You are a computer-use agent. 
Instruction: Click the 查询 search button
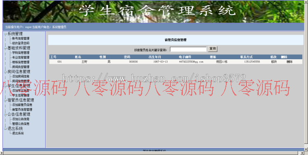point(213,49)
